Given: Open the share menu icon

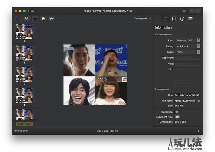Looking at the screenshot, I should (x=35, y=19).
